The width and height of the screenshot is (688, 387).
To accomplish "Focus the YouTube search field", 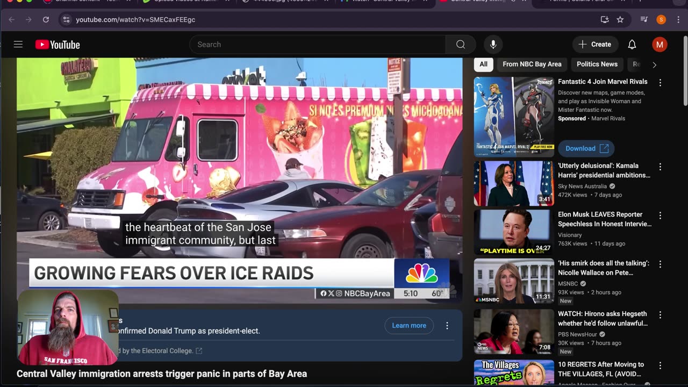I will coord(318,45).
